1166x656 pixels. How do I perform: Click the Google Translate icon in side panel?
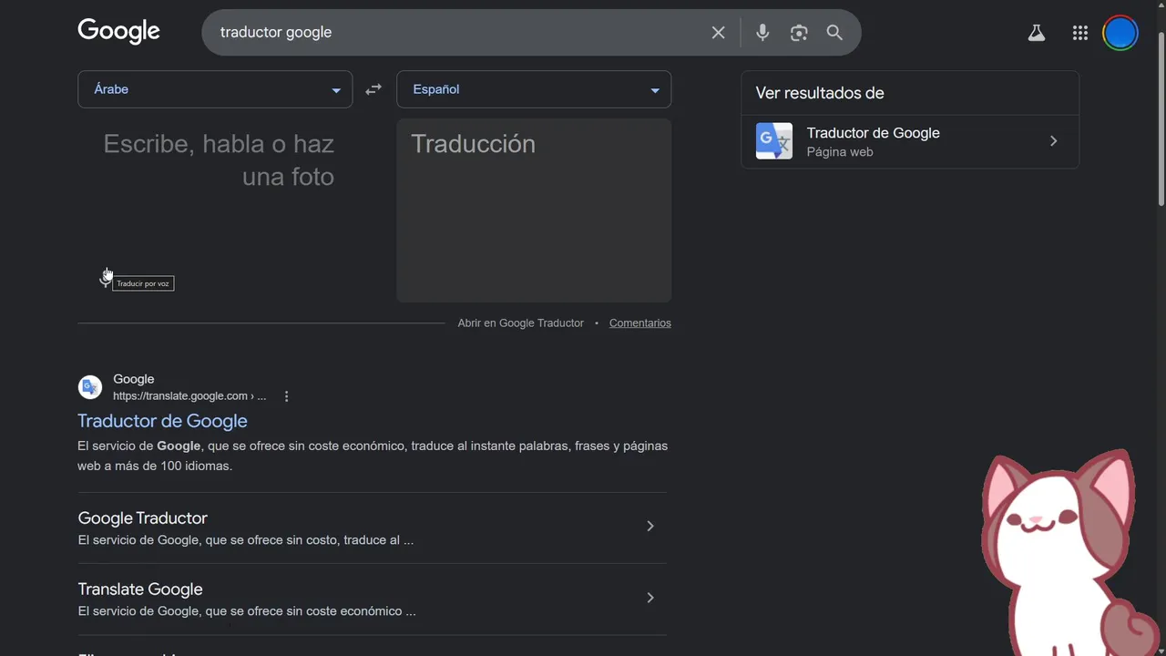[x=774, y=141]
